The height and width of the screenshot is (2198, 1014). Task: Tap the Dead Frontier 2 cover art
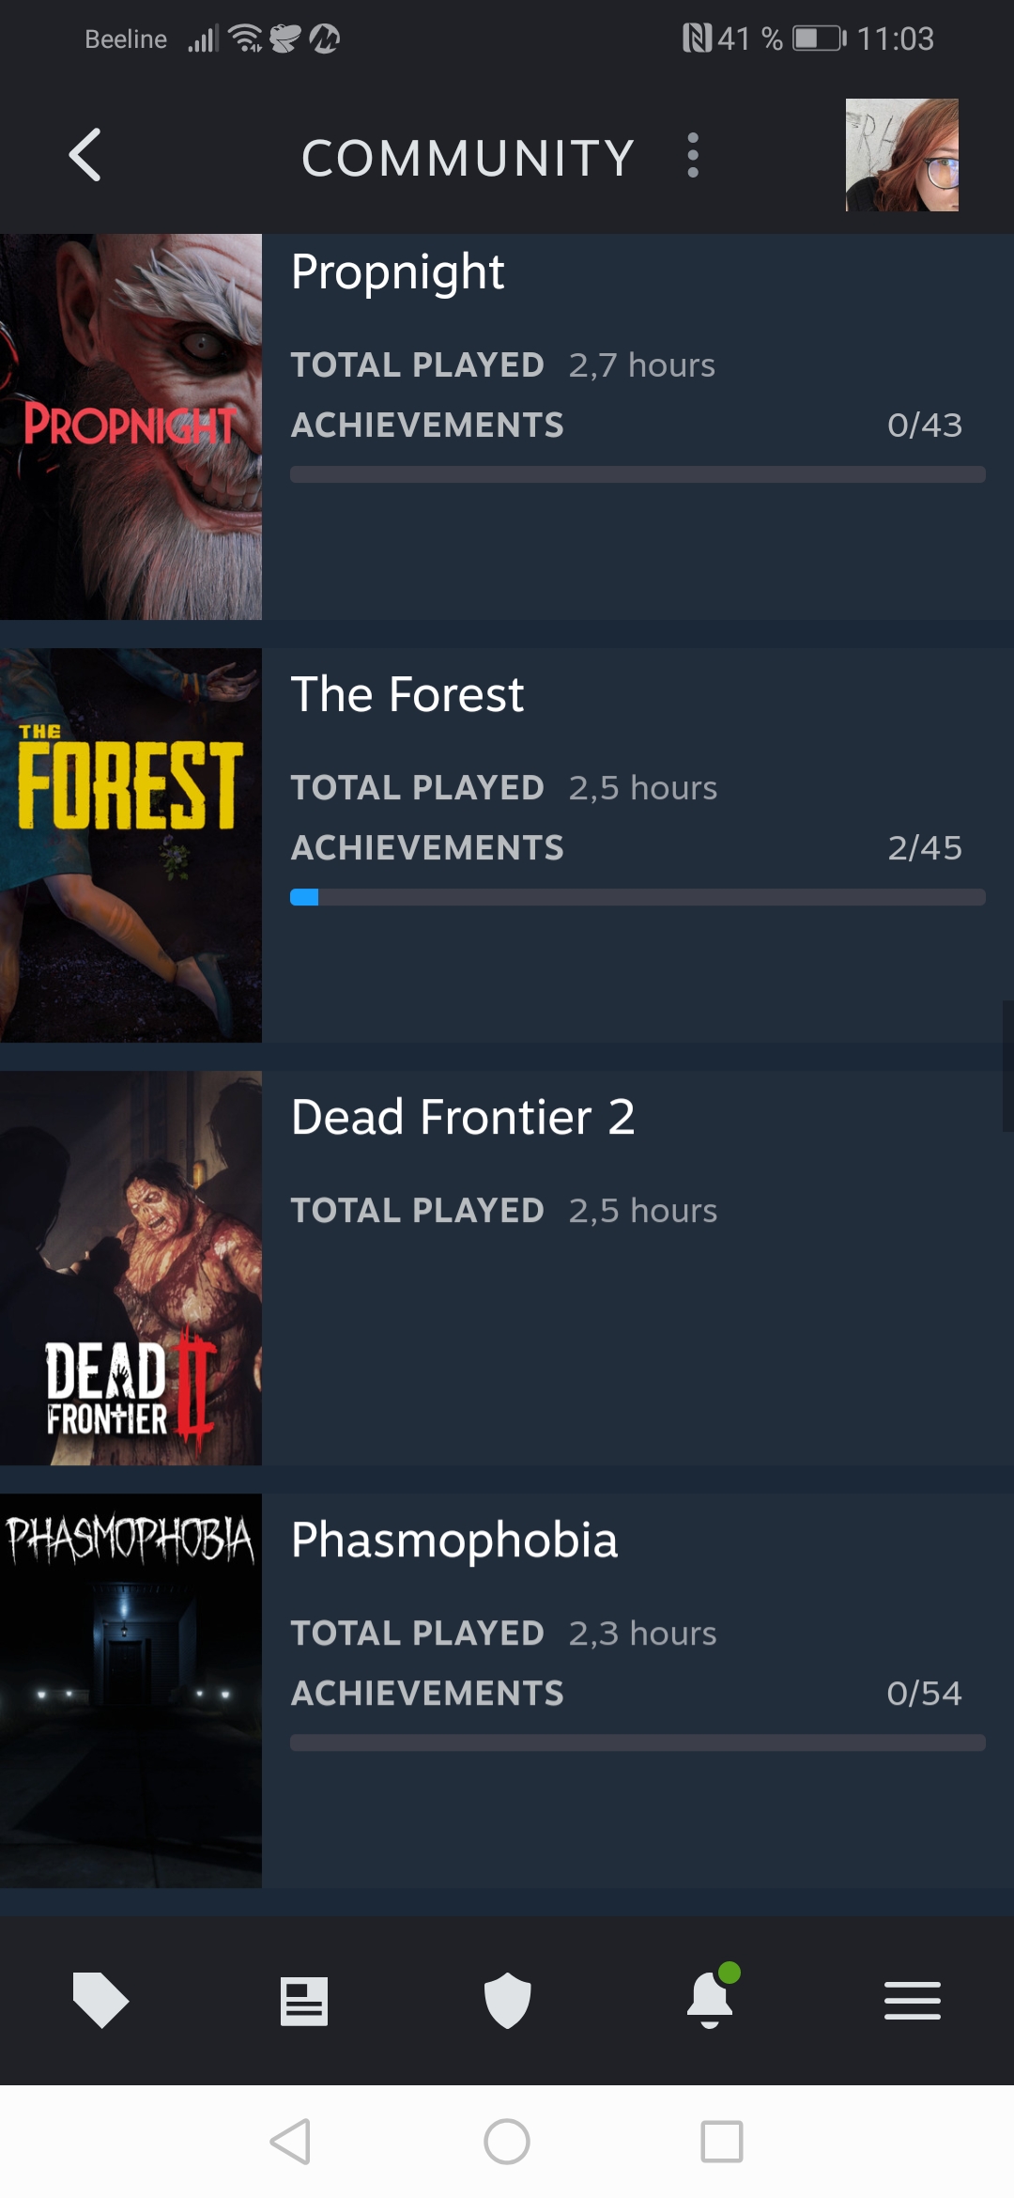[x=131, y=1268]
